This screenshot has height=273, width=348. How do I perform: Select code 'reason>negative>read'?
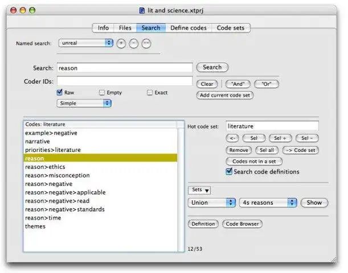(x=101, y=201)
